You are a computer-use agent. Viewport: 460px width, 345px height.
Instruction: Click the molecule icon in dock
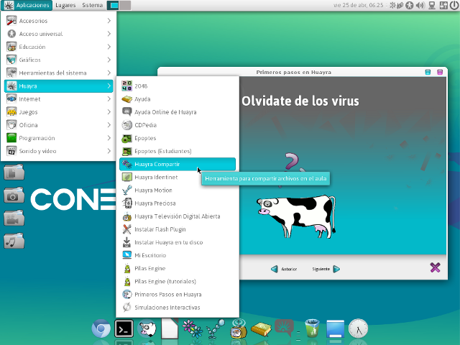point(216,328)
